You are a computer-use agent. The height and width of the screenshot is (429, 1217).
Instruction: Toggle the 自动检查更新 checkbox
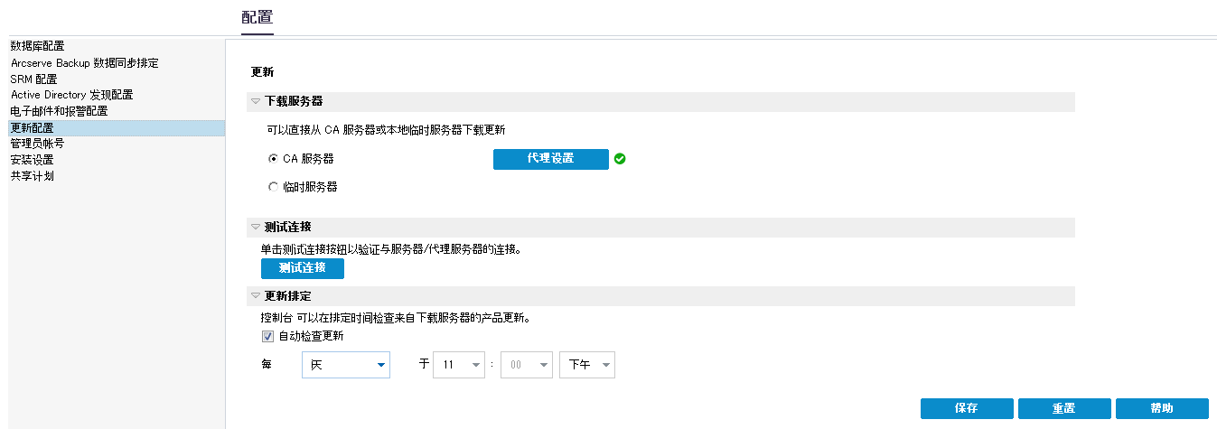pos(267,336)
